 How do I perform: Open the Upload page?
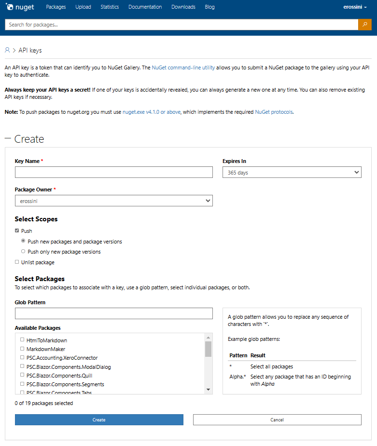coord(83,7)
